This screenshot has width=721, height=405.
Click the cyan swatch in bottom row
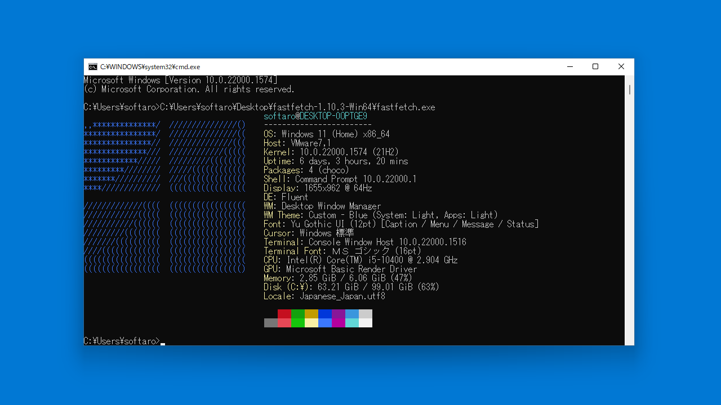(352, 323)
